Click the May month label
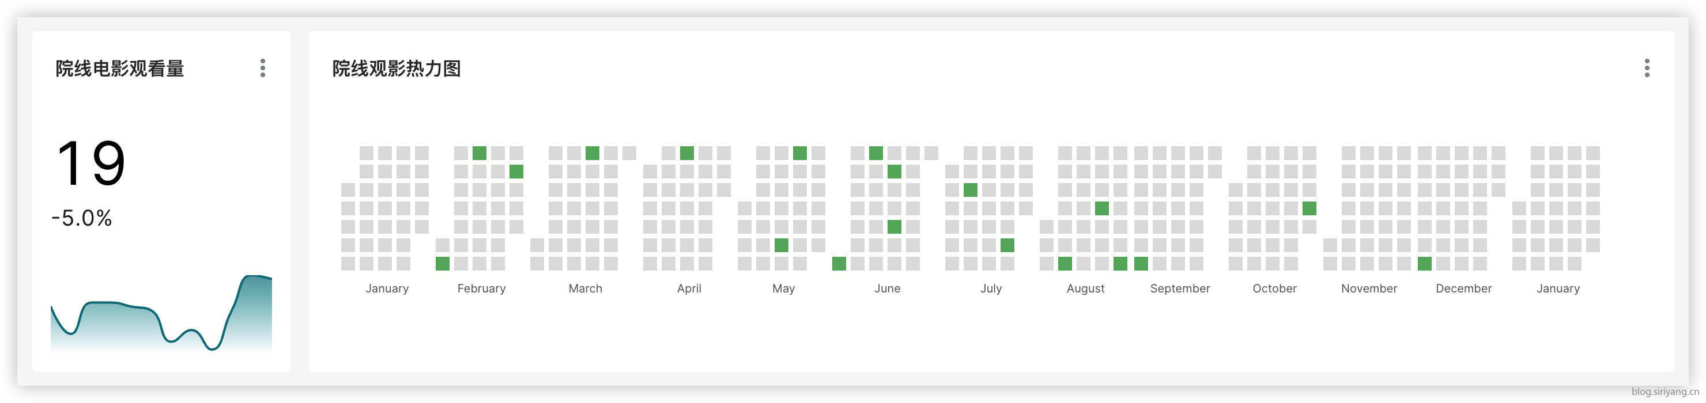Screen dimensions: 1706x403 coord(783,288)
